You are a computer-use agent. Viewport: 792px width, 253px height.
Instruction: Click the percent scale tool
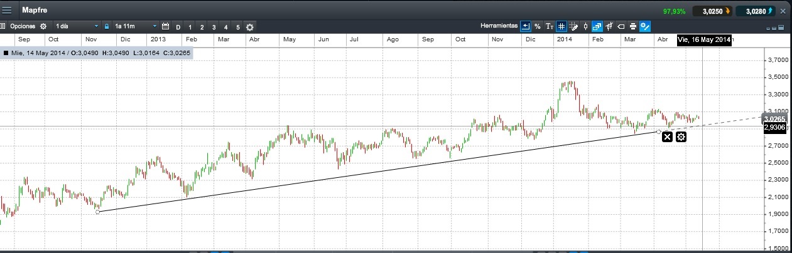[x=538, y=26]
